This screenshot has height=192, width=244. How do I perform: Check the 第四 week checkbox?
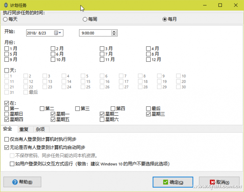tap(113, 108)
